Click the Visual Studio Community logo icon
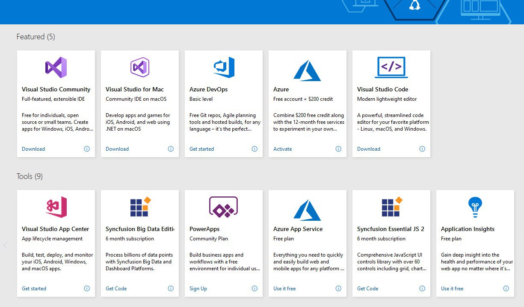This screenshot has height=307, width=524. pyautogui.click(x=56, y=67)
